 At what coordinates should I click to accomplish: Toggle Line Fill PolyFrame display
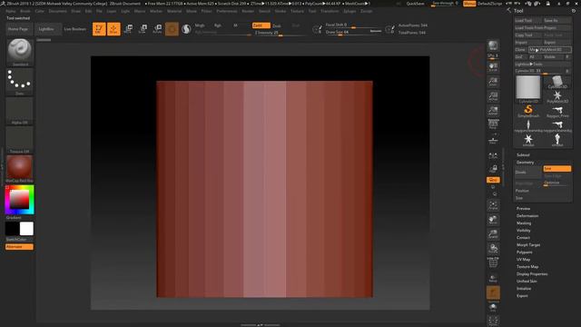point(493,263)
